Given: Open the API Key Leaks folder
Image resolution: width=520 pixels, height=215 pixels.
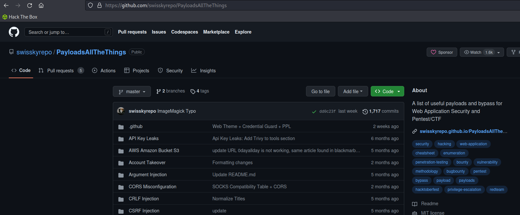Looking at the screenshot, I should (x=144, y=138).
